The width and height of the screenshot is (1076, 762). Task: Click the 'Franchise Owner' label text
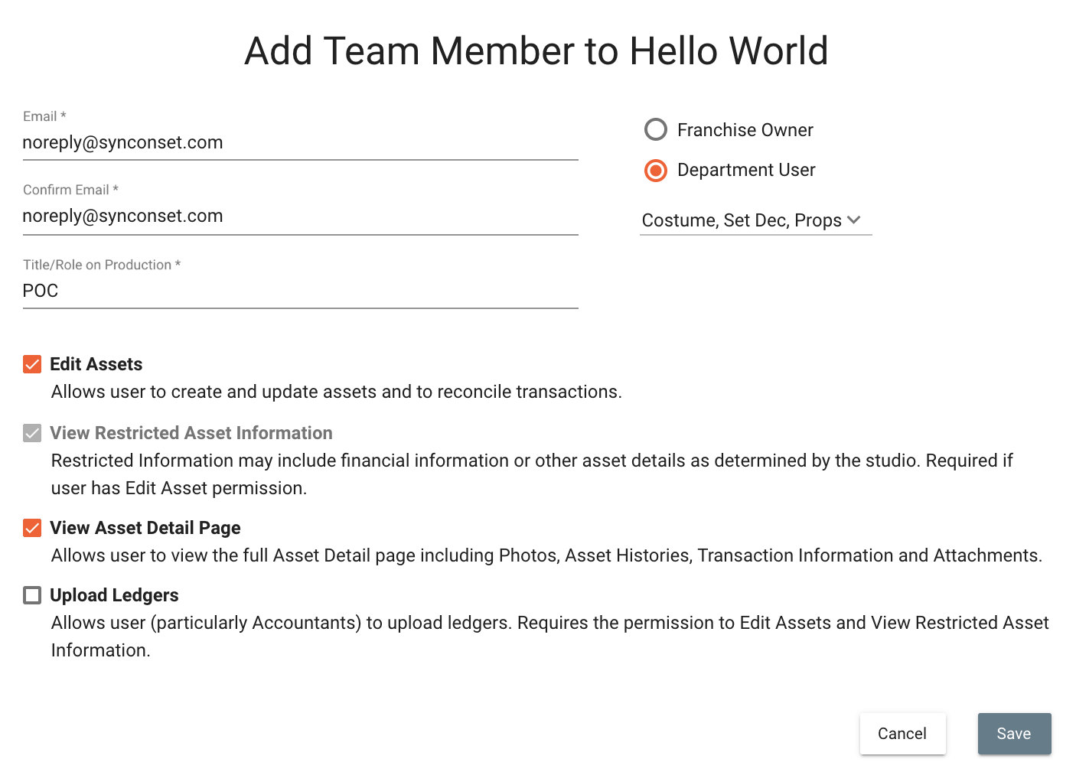click(x=745, y=130)
